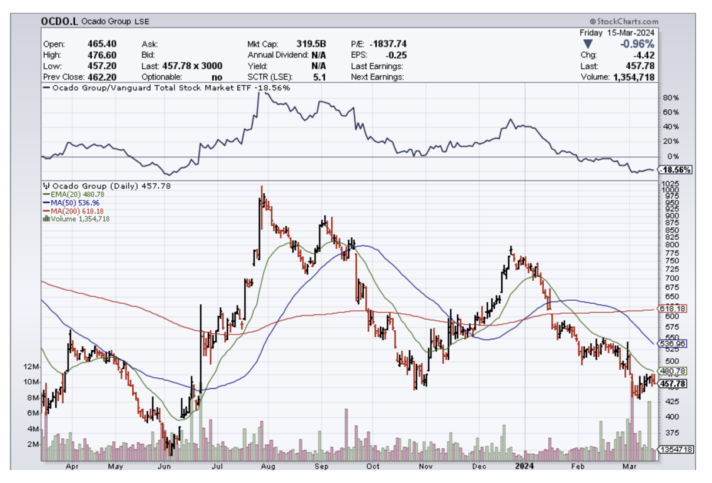This screenshot has width=712, height=483.
Task: Click the down arrow change indicator
Action: point(587,44)
